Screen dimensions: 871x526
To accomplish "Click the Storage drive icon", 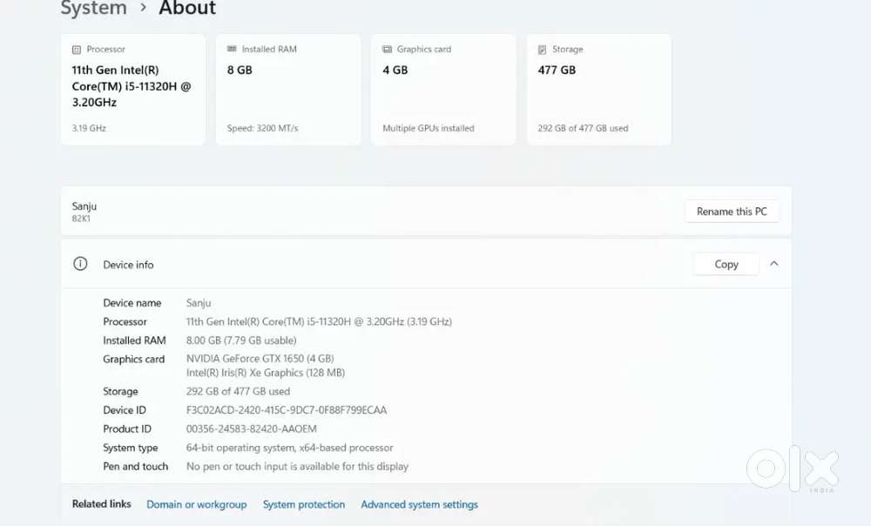I will click(542, 50).
